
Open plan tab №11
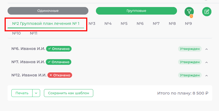click(x=34, y=33)
